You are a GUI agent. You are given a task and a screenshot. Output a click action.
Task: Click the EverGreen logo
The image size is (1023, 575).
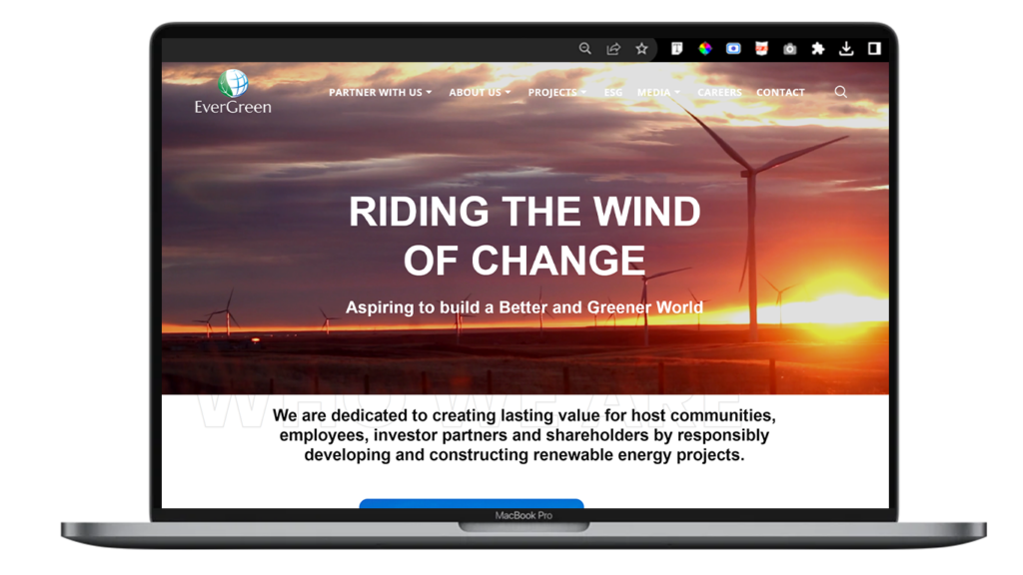(x=232, y=91)
